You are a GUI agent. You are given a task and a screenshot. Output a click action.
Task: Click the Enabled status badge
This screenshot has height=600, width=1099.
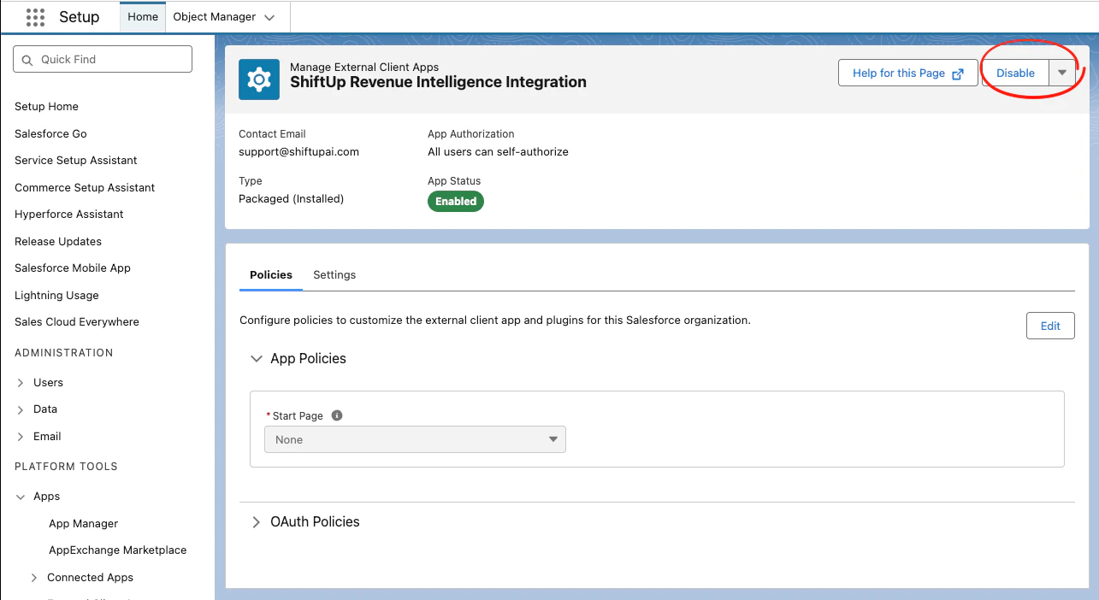[456, 202]
